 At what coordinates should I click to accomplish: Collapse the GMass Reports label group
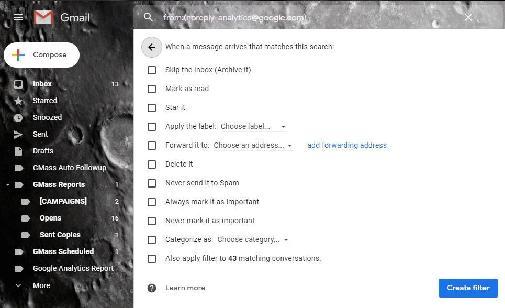point(7,184)
